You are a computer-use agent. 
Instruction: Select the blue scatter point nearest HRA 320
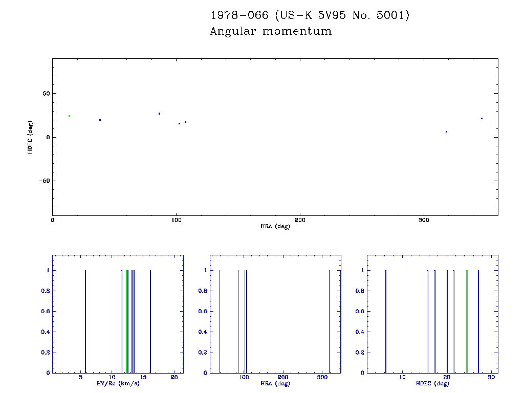[446, 132]
